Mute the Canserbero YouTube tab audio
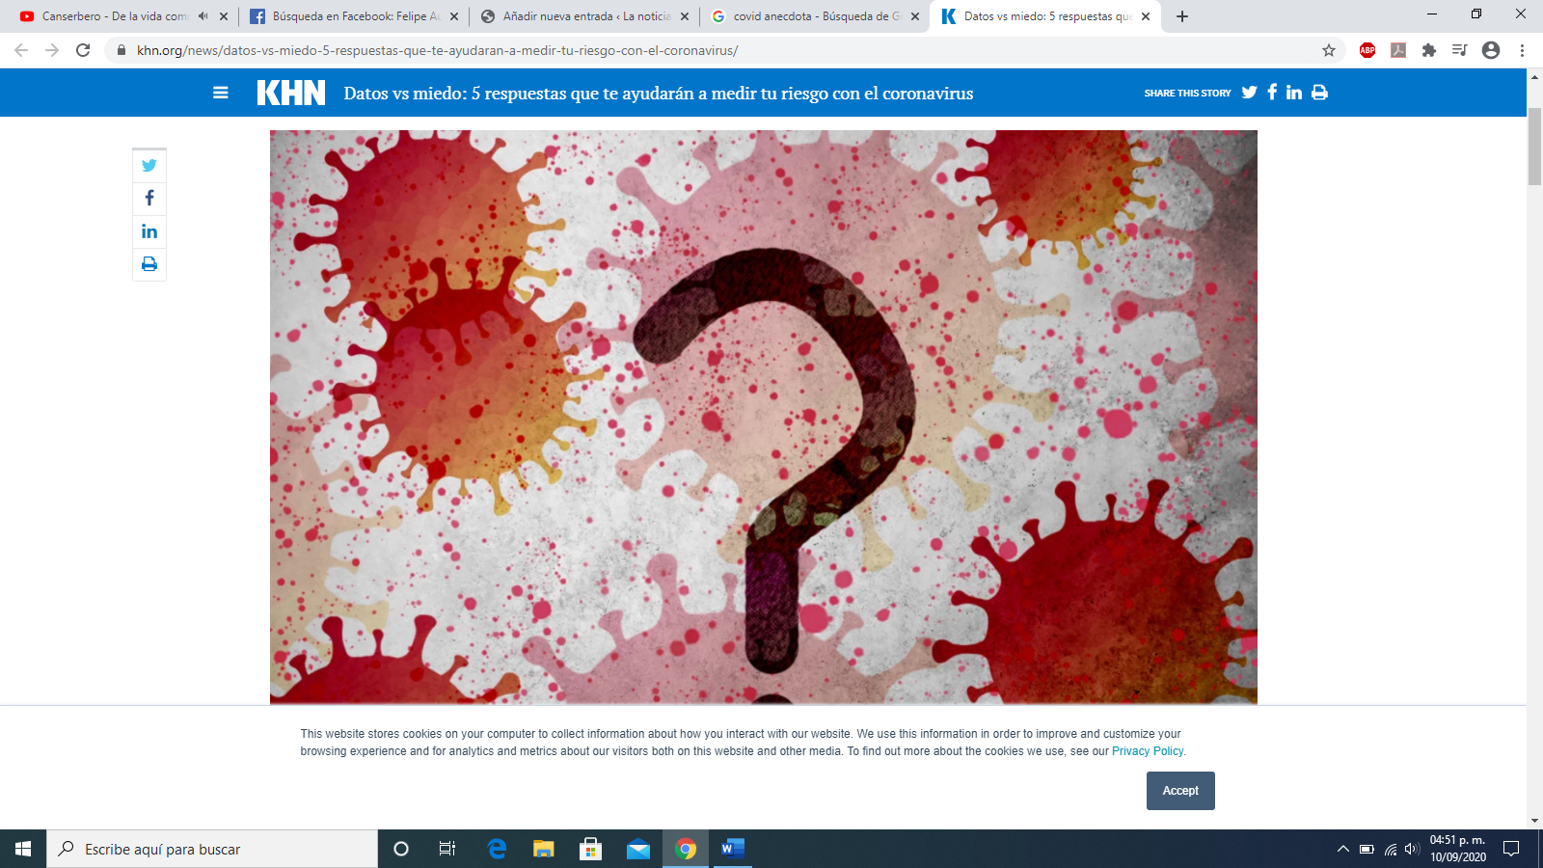 (x=203, y=16)
